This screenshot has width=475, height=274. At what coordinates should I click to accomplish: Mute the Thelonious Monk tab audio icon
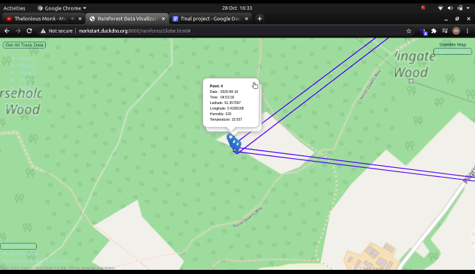[x=73, y=19]
